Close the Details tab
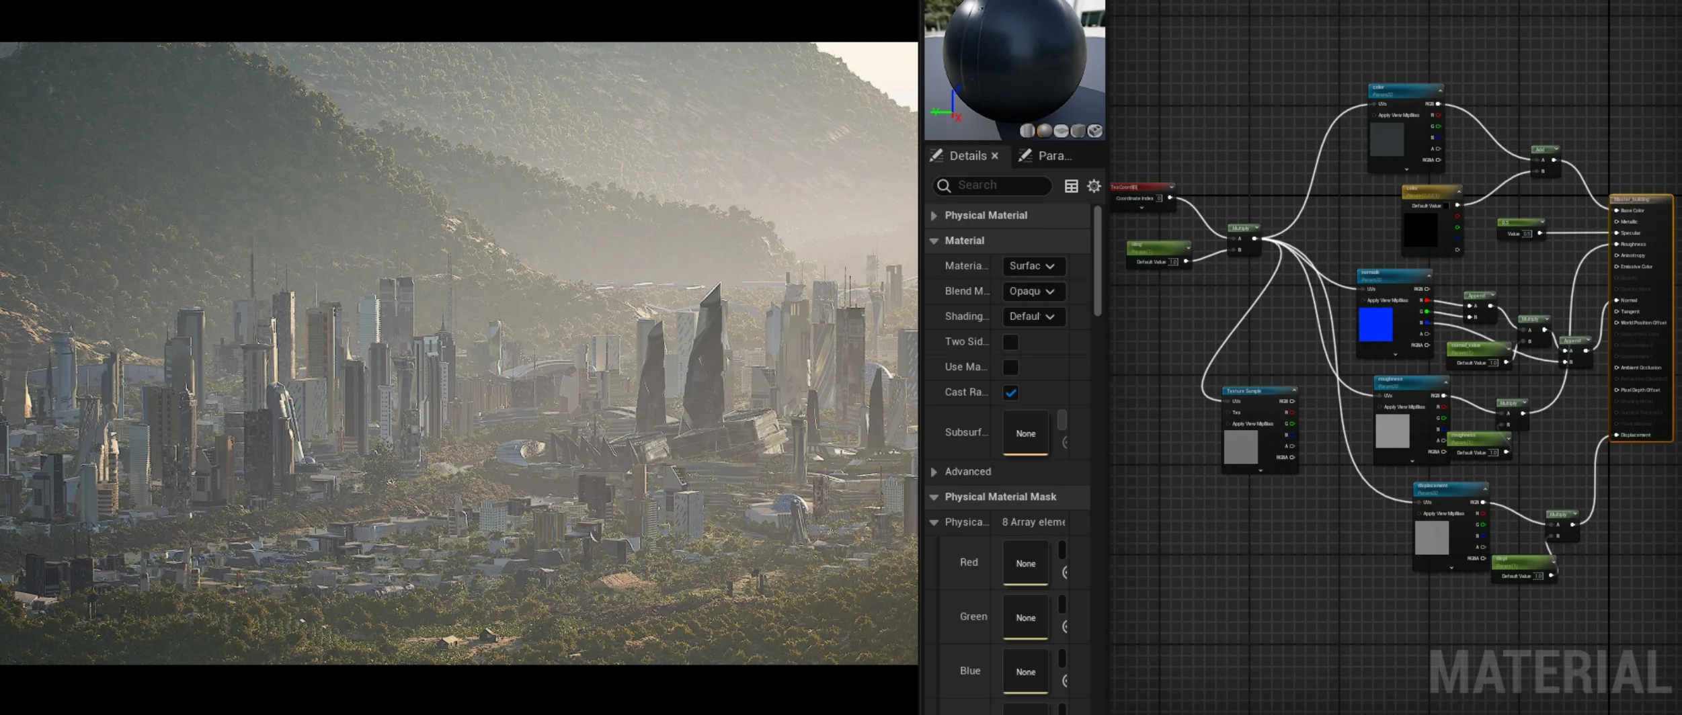The width and height of the screenshot is (1682, 715). pos(995,156)
